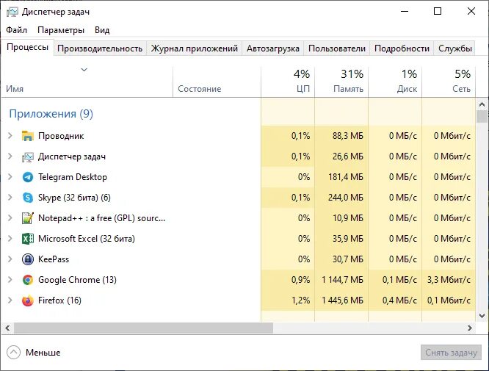Viewport: 489px width, 371px height.
Task: Expand the Microsoft Excel row
Action: (10, 239)
